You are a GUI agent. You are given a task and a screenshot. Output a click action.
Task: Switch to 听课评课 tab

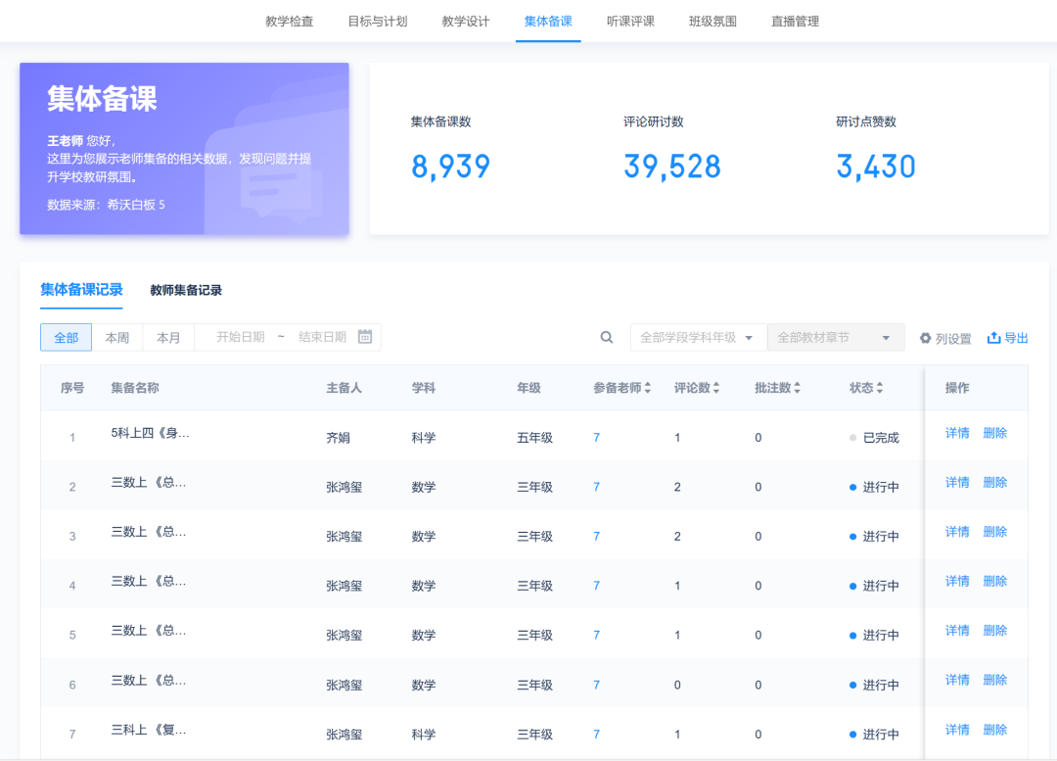pos(630,21)
